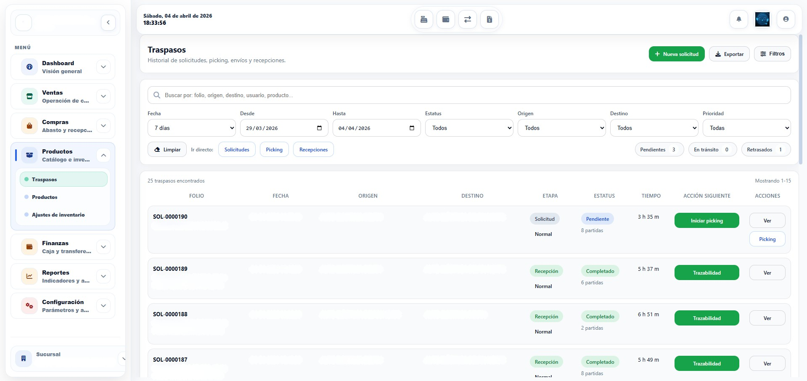Open the support assistant avatar

[762, 19]
